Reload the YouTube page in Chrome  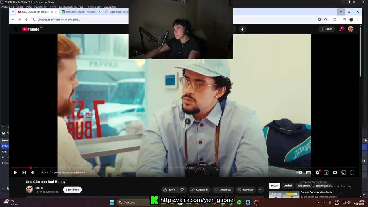26,20
